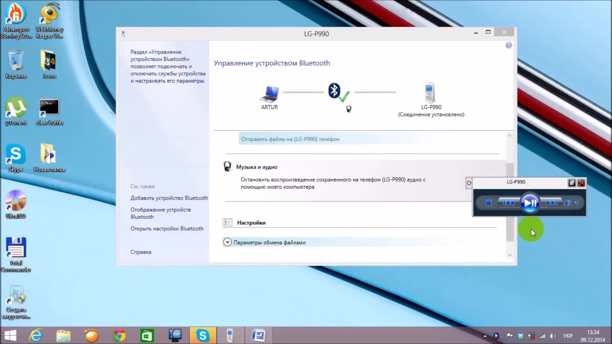Switch to Skype on the taskbar
This screenshot has width=612, height=344.
pyautogui.click(x=203, y=336)
